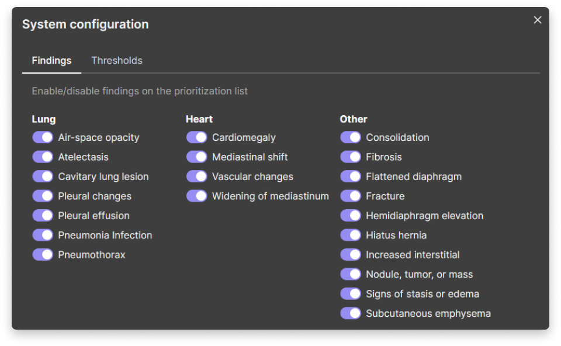Turn off Subcutaneous emphysema toggle
This screenshot has height=346, width=561.
click(x=351, y=313)
